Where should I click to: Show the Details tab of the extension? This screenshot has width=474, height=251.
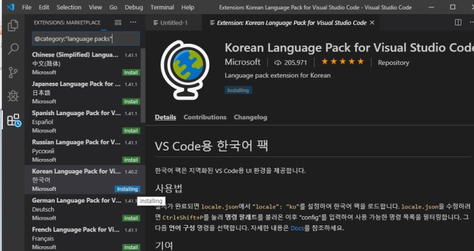tap(165, 117)
